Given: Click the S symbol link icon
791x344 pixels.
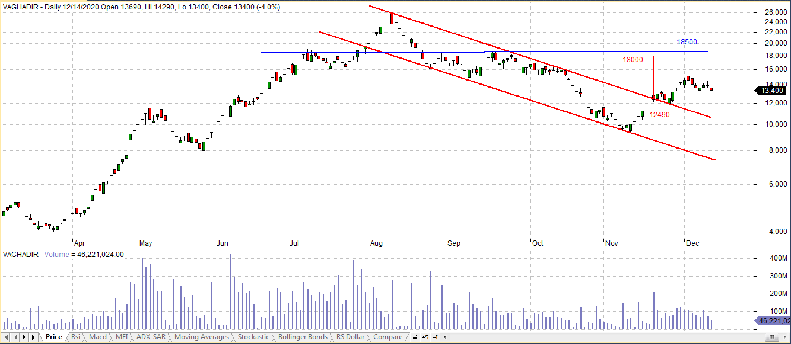Looking at the screenshot, I should pyautogui.click(x=425, y=337).
